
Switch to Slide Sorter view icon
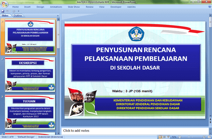click(x=164, y=137)
